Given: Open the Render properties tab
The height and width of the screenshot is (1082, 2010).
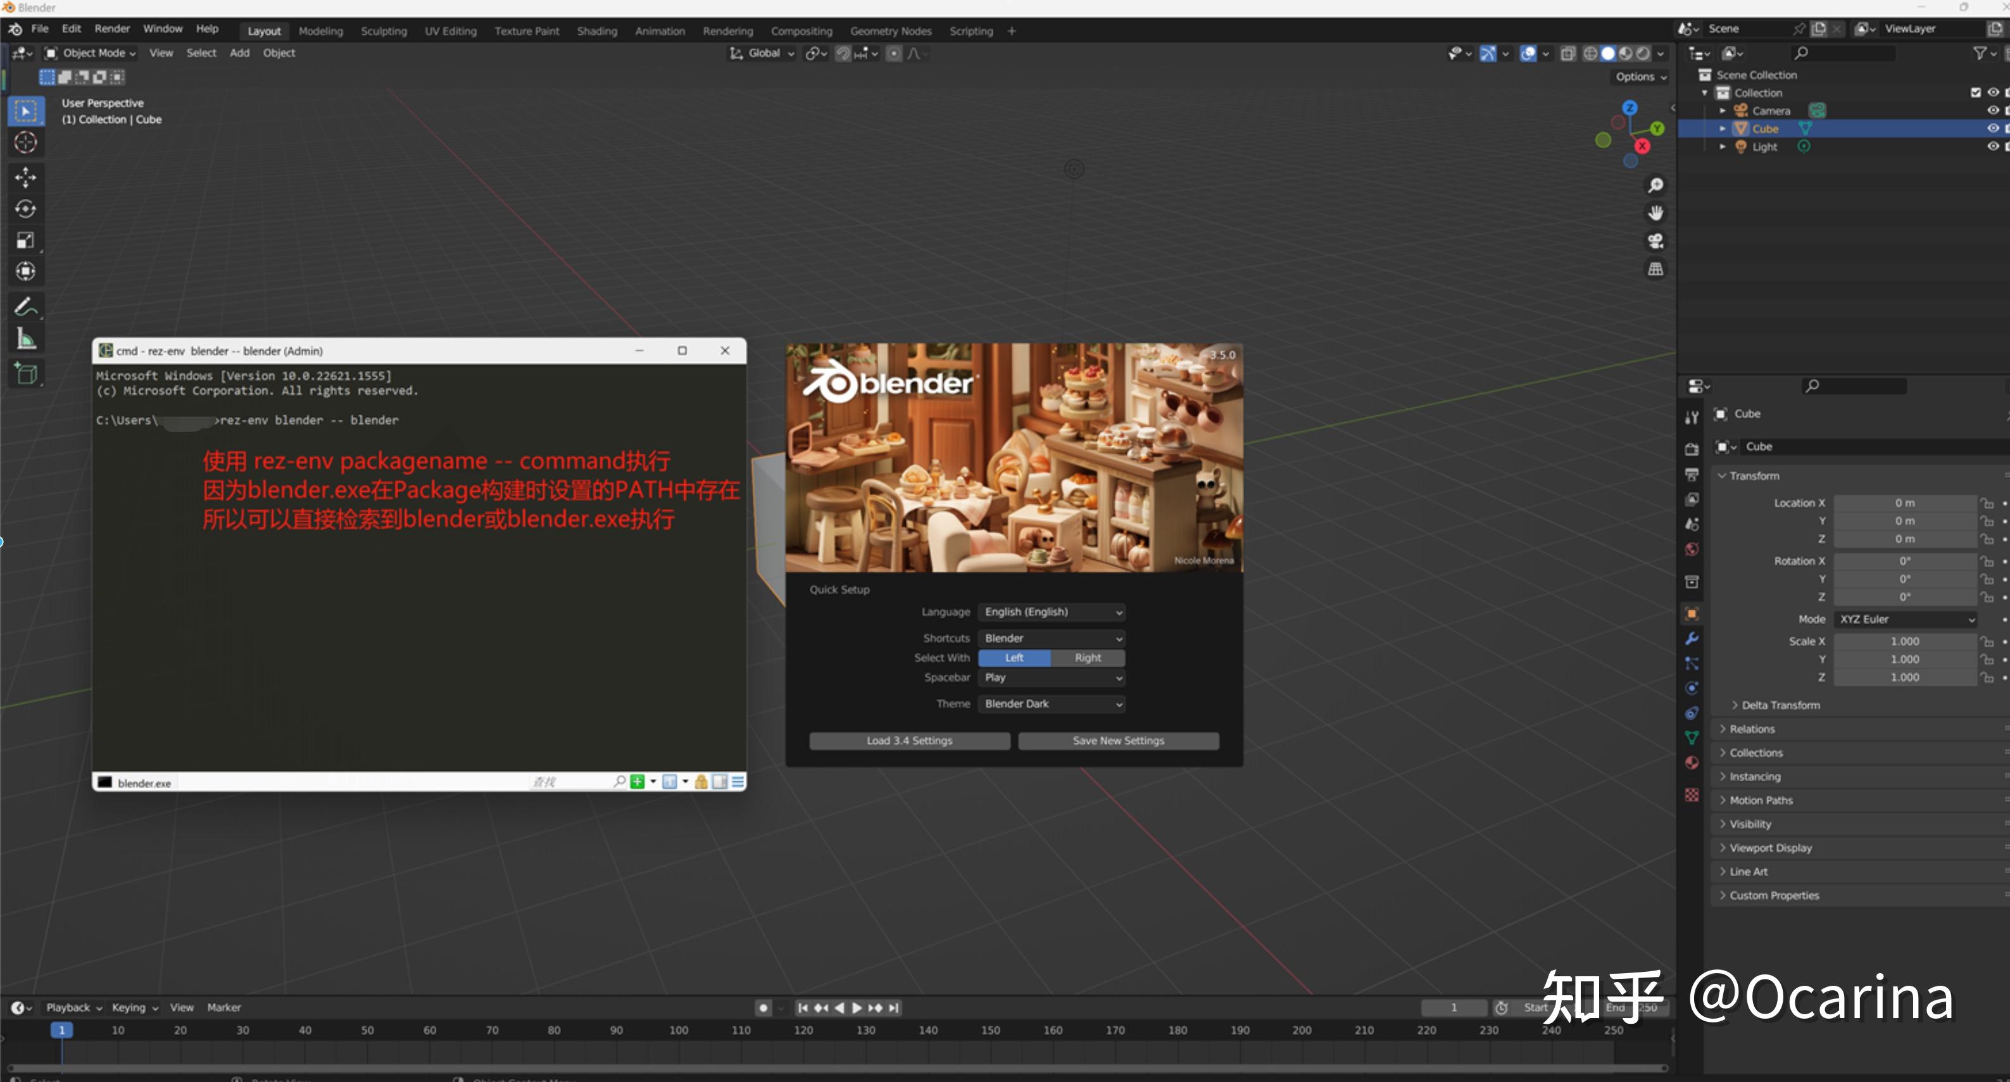Looking at the screenshot, I should pos(1692,448).
